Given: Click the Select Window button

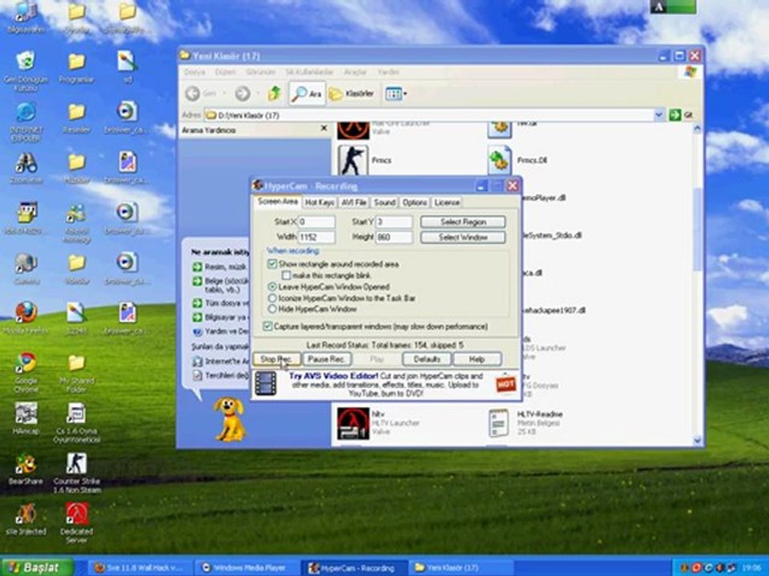Looking at the screenshot, I should click(463, 238).
